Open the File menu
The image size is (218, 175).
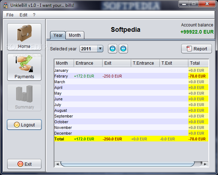tap(10, 15)
